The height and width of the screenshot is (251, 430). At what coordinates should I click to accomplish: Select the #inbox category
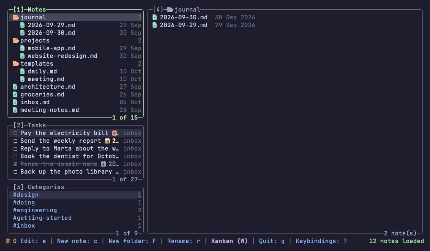coord(76,226)
